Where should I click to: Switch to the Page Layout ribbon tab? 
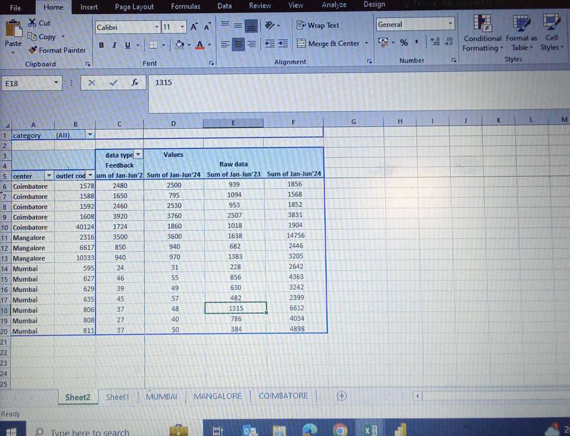[134, 7]
